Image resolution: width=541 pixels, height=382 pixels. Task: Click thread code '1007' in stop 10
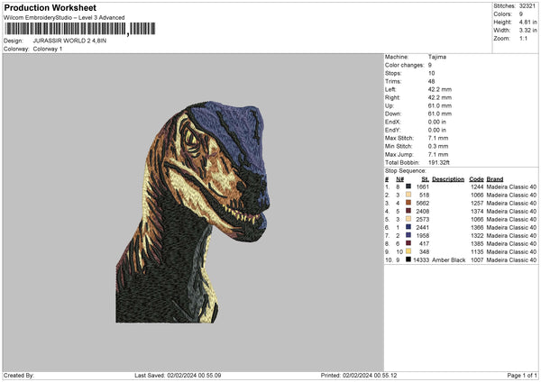point(477,260)
